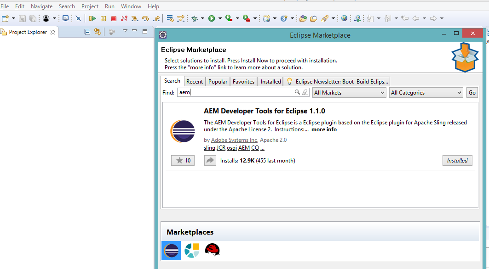This screenshot has height=269, width=489.
Task: Open the All Categories dropdown
Action: (426, 92)
